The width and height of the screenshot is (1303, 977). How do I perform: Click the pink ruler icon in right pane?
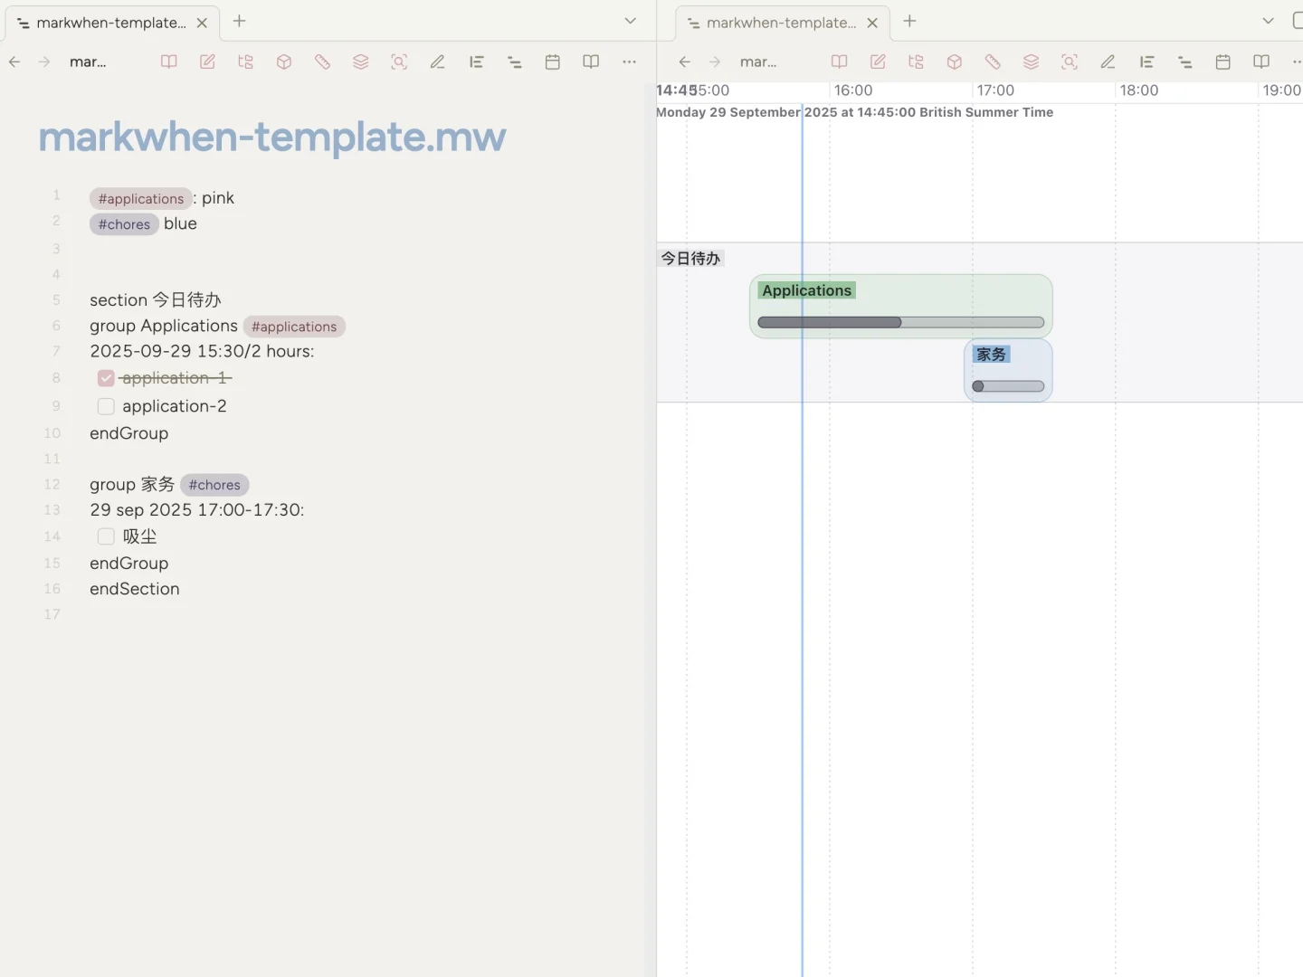pos(993,62)
